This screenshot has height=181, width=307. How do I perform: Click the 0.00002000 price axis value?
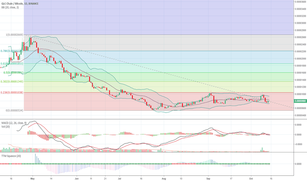[300, 59]
